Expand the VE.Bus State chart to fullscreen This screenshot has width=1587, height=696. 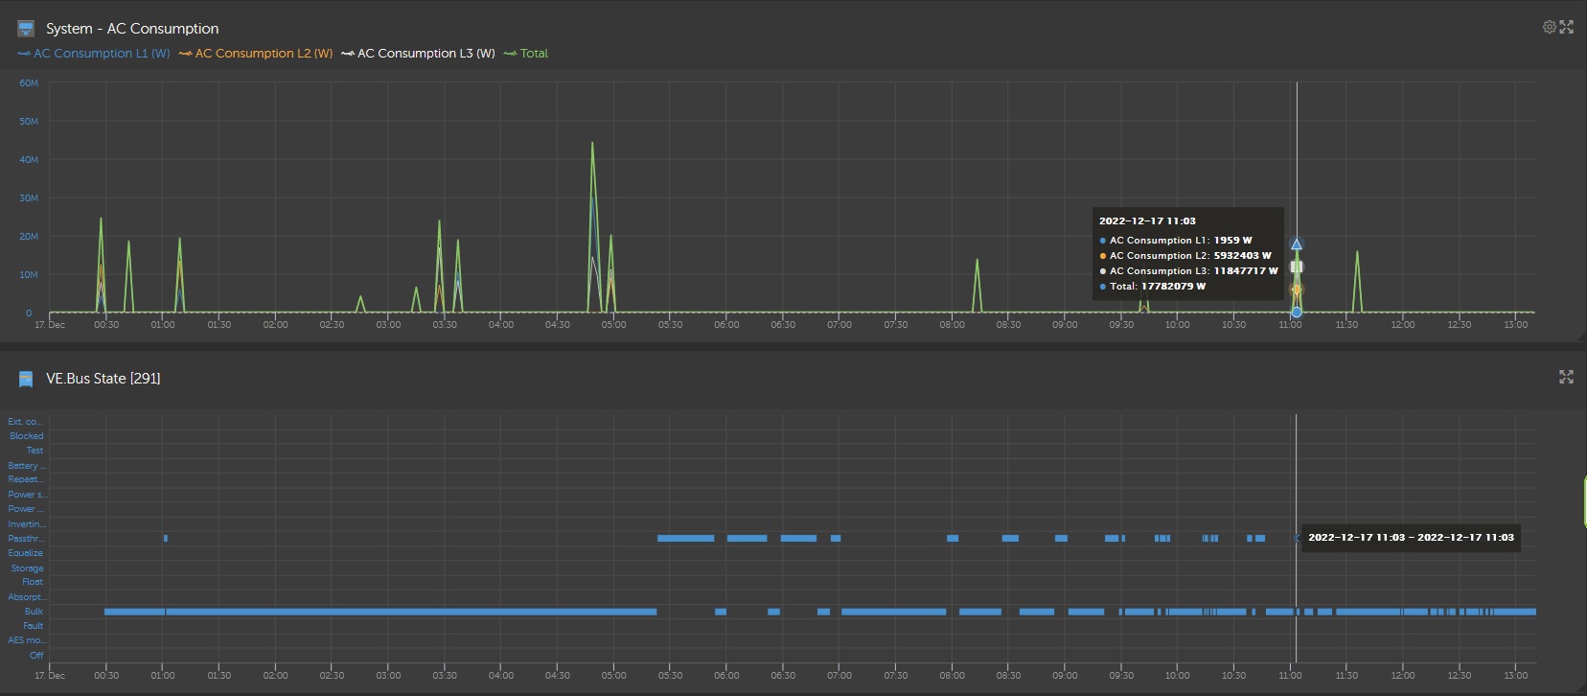[1567, 377]
